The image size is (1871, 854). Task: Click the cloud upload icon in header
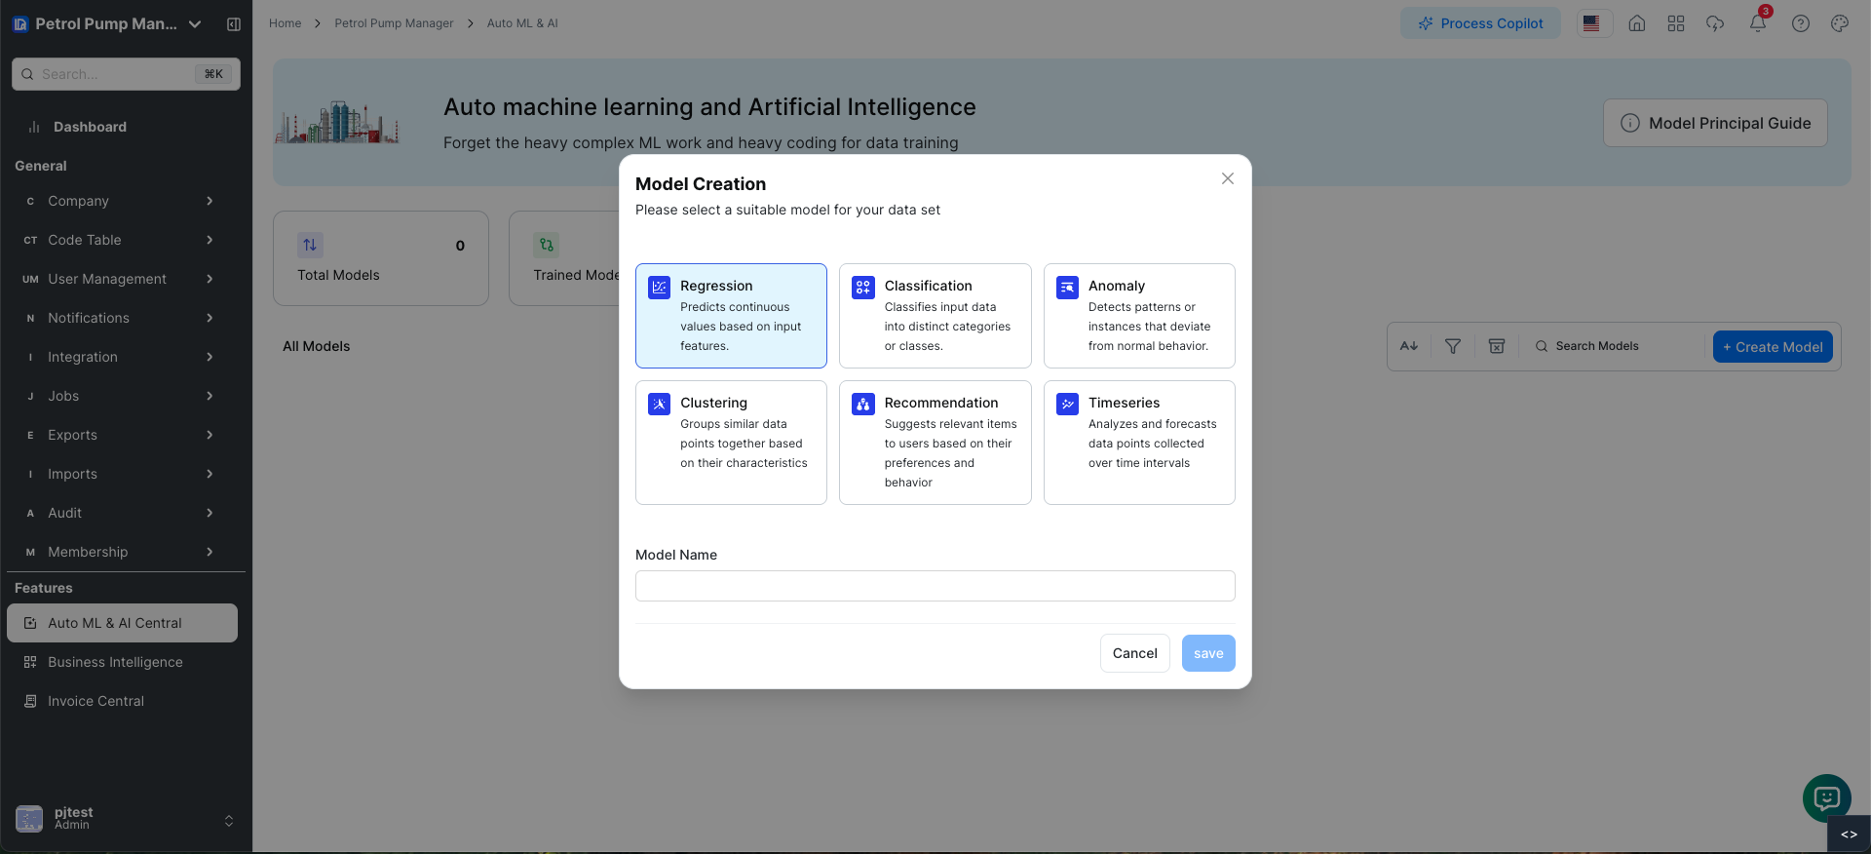(1715, 23)
